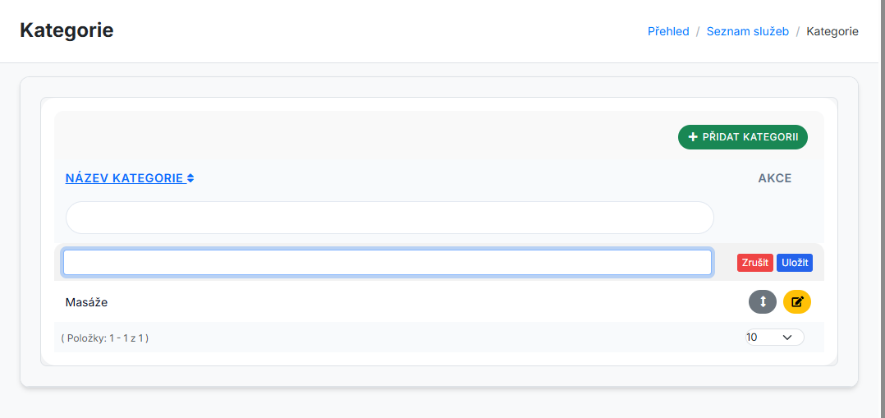This screenshot has height=418, width=885.
Task: Go to Přehled in the breadcrumb
Action: [x=668, y=31]
